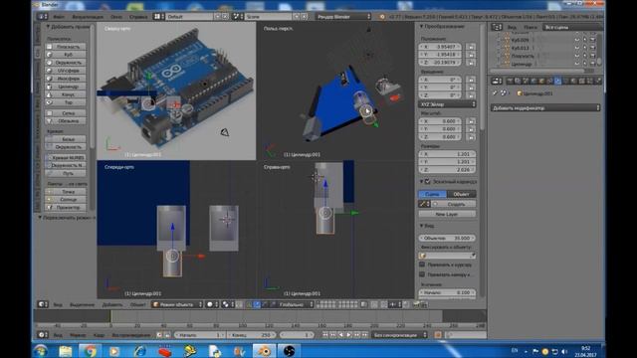This screenshot has width=637, height=358.
Task: Click the dimensions Z value 2.026
Action: pos(447,170)
